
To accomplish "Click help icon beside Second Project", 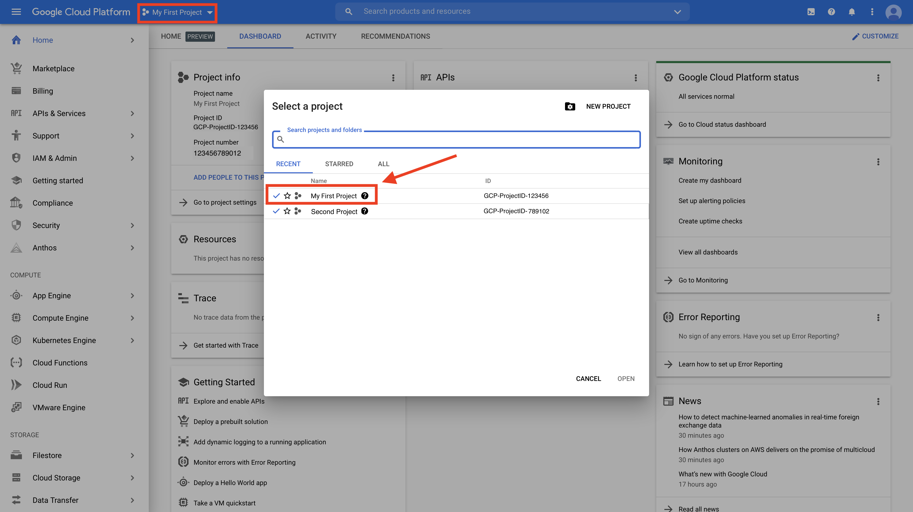I will [x=365, y=211].
